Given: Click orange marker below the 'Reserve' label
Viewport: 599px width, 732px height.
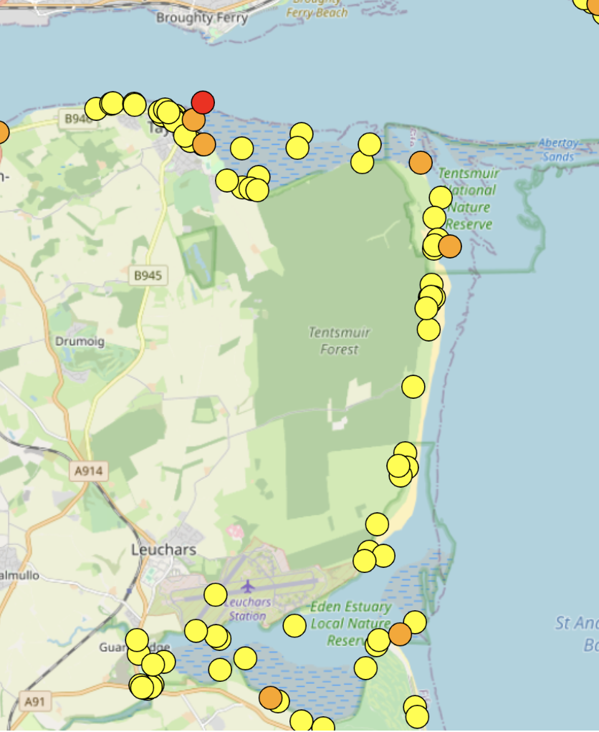Looking at the screenshot, I should point(450,246).
